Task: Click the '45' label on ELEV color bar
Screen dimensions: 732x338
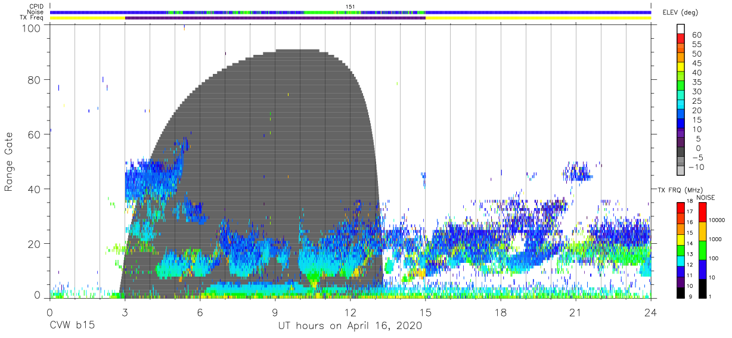Action: tap(697, 63)
